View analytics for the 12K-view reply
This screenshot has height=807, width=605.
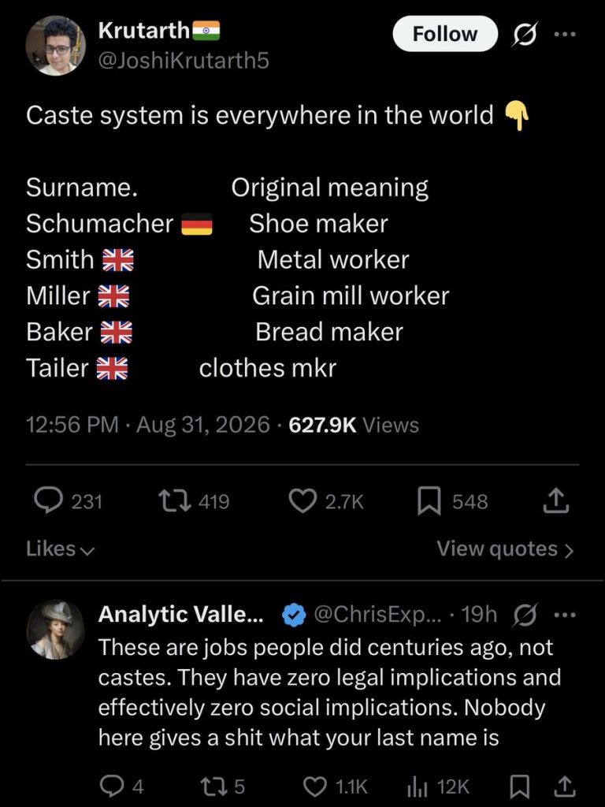pyautogui.click(x=418, y=786)
